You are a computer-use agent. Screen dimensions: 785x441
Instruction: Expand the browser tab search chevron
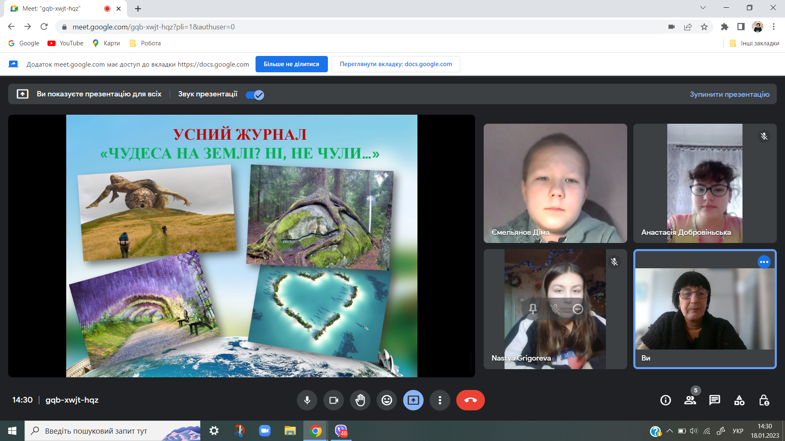[x=703, y=8]
